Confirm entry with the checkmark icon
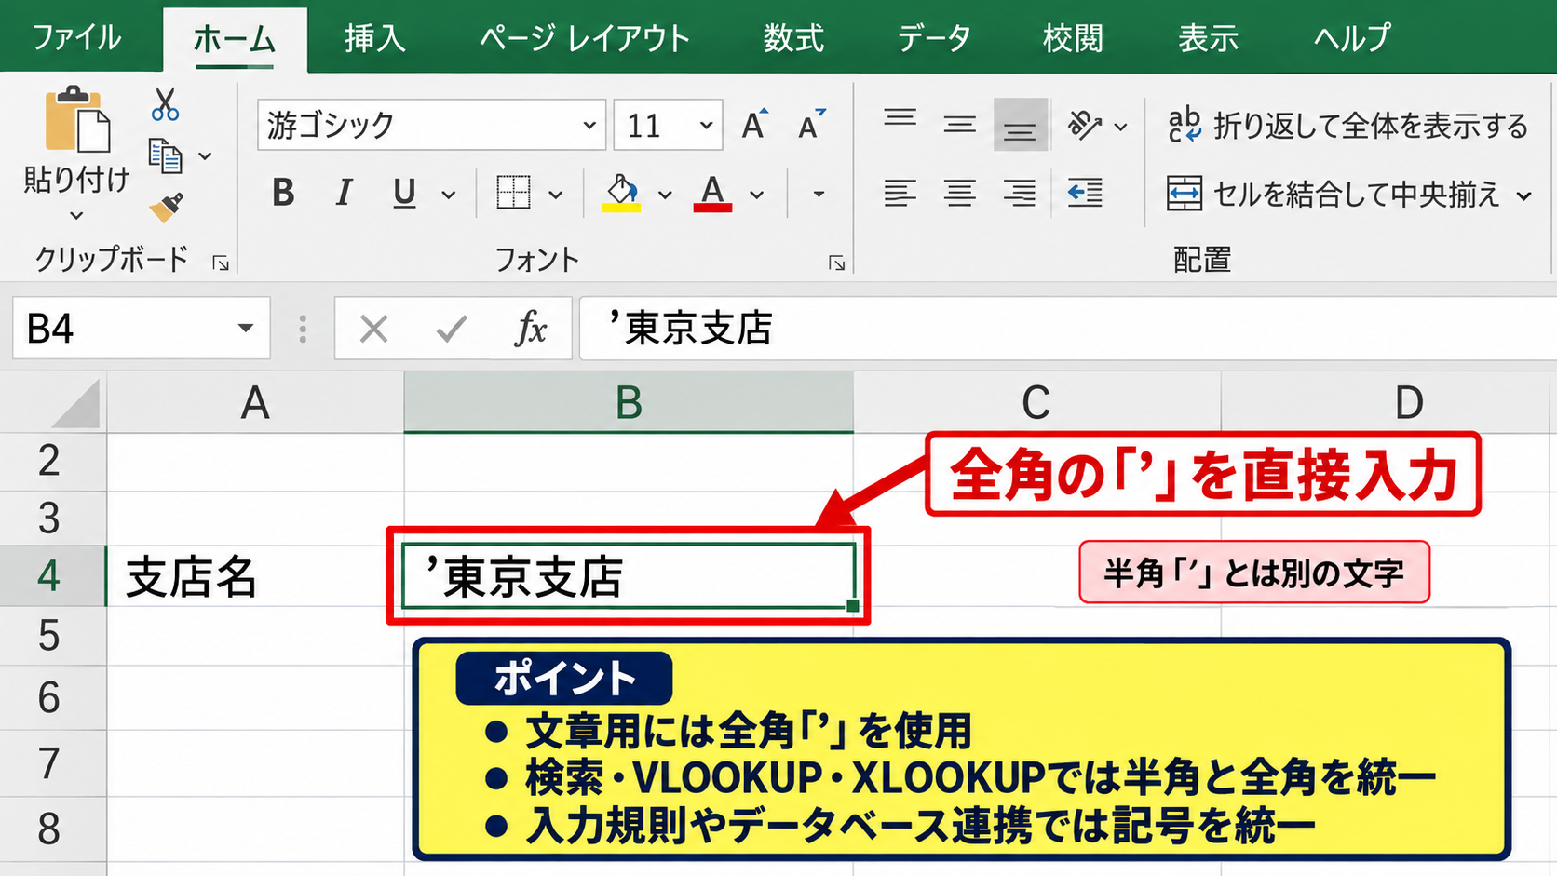The height and width of the screenshot is (876, 1557). [452, 329]
